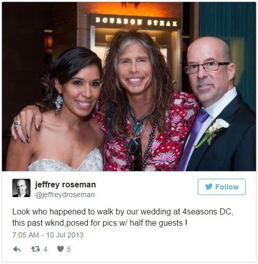
Task: Click the retweet count number 4
Action: 45,249
